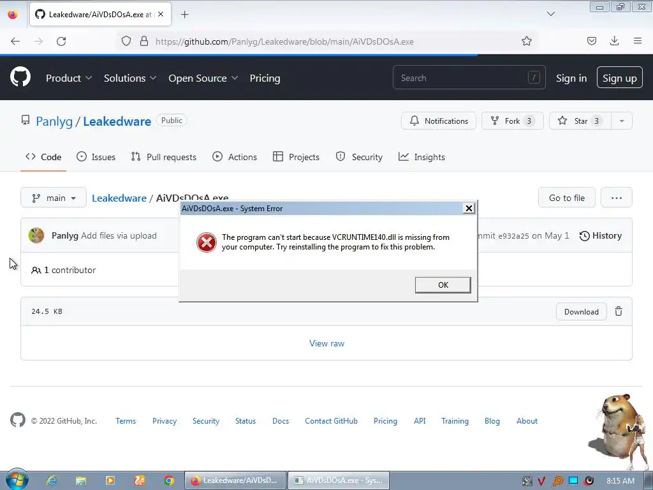Viewport: 653px width, 490px height.
Task: Click the 1 contributor text
Action: [x=70, y=270]
